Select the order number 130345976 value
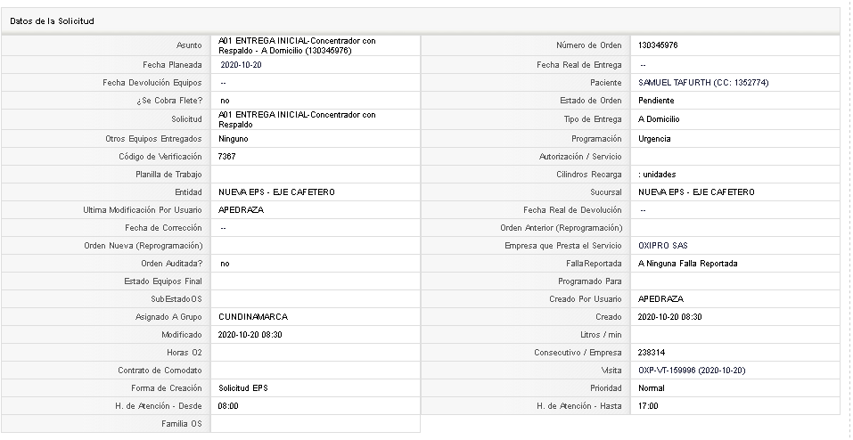The image size is (853, 440). [658, 45]
